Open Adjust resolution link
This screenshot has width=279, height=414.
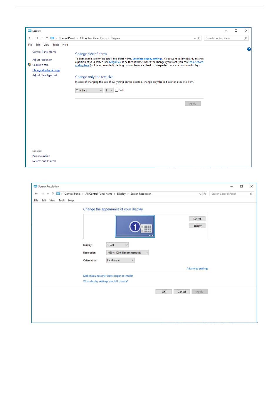pyautogui.click(x=42, y=60)
